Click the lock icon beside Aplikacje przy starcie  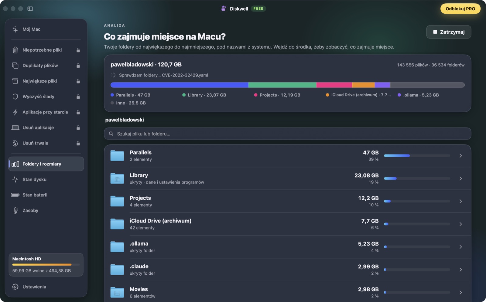pyautogui.click(x=78, y=112)
